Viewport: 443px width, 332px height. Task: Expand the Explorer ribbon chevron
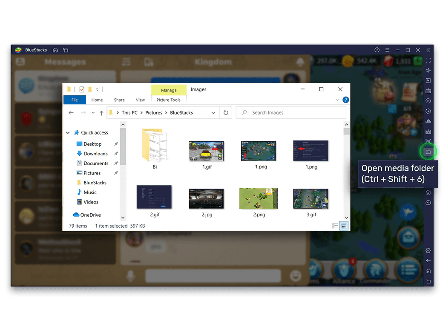337,100
